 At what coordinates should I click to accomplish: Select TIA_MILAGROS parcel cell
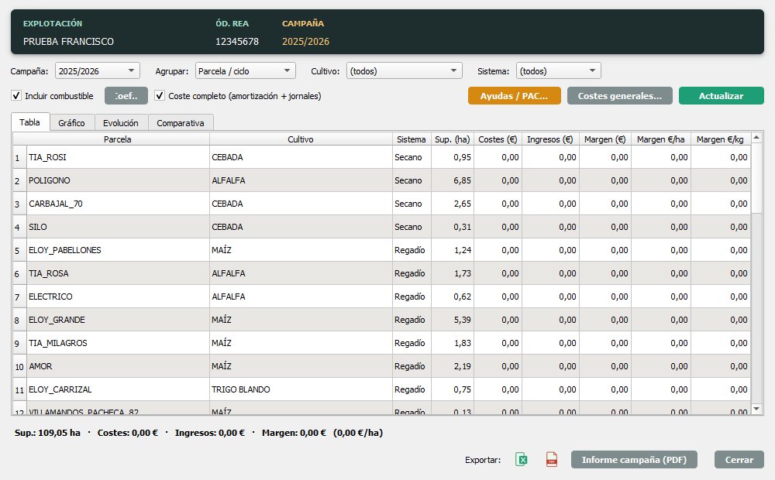pyautogui.click(x=118, y=343)
